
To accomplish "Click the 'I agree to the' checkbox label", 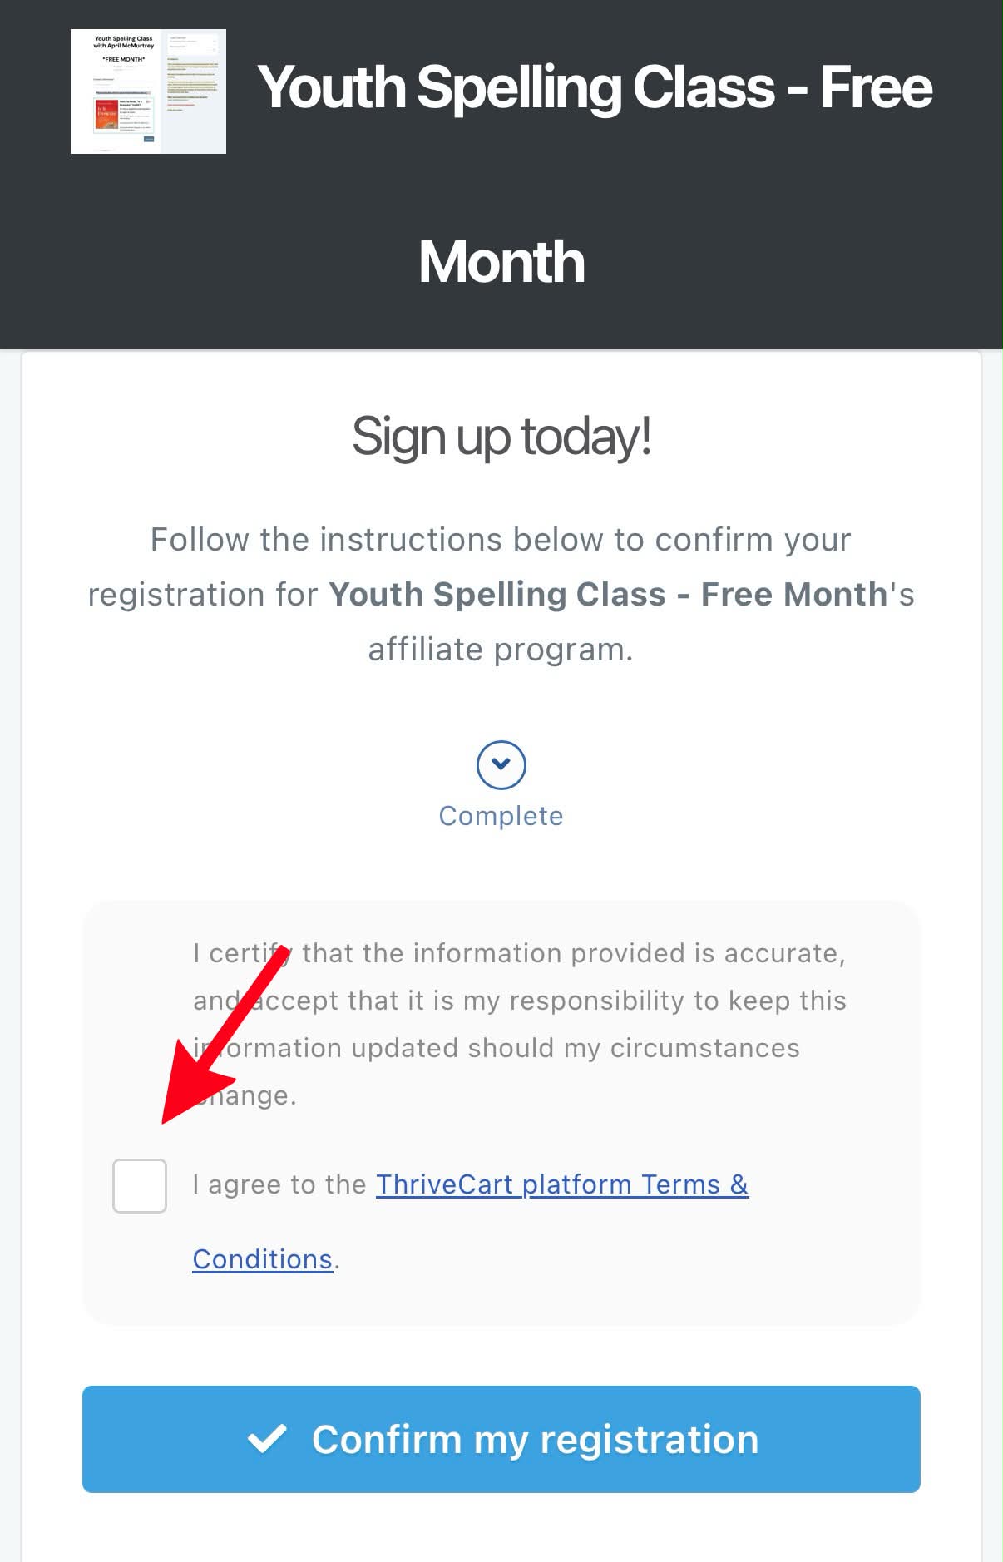I will [x=279, y=1184].
